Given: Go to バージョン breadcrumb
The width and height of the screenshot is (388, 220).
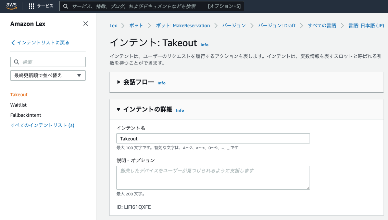Looking at the screenshot, I should tap(234, 26).
